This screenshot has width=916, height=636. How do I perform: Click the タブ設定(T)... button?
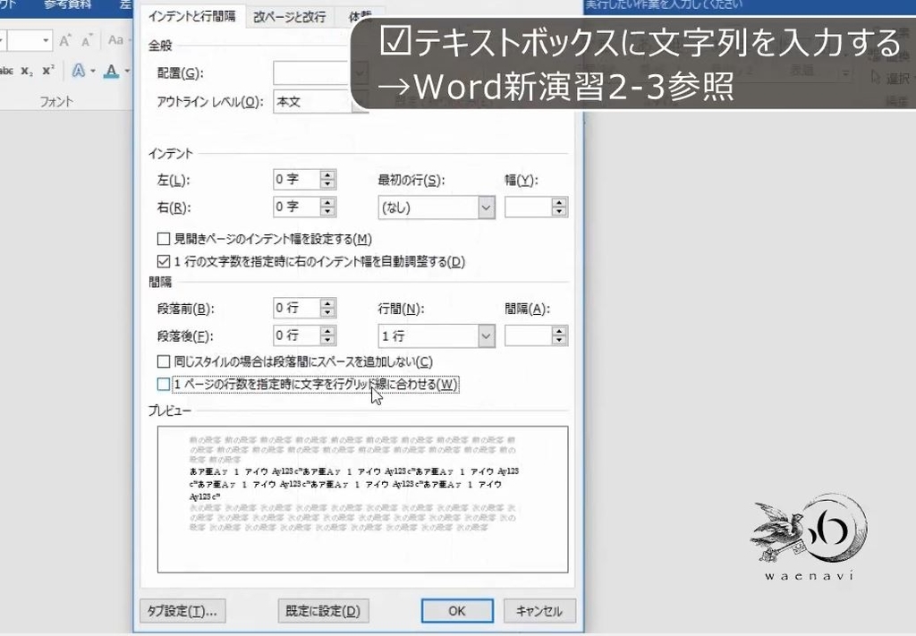(x=182, y=611)
